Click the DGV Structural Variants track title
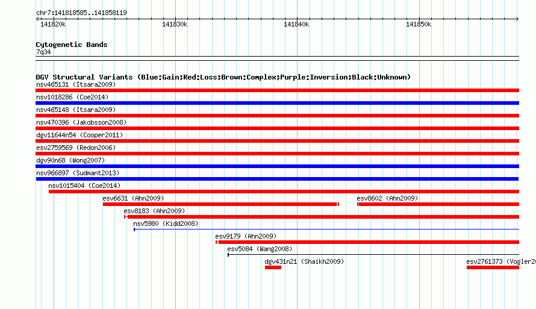Screen dimensions: 536x309 pyautogui.click(x=223, y=77)
